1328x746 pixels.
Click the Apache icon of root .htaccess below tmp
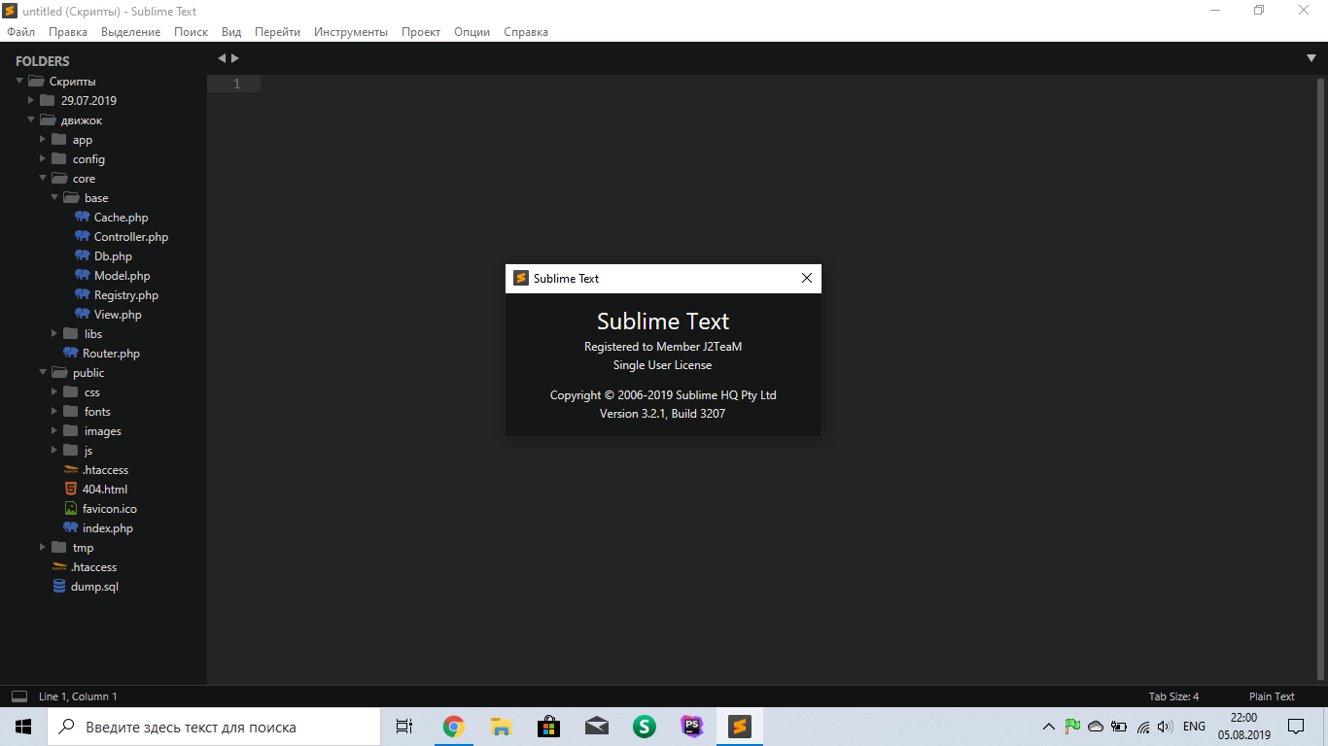(x=59, y=567)
